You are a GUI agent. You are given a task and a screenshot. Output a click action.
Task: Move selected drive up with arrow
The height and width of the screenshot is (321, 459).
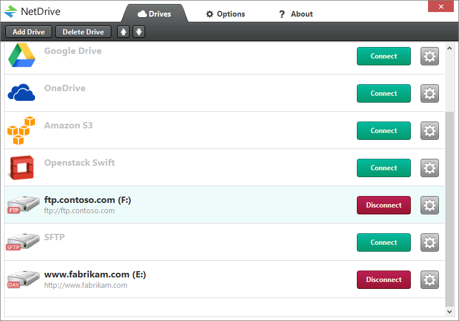click(x=123, y=32)
